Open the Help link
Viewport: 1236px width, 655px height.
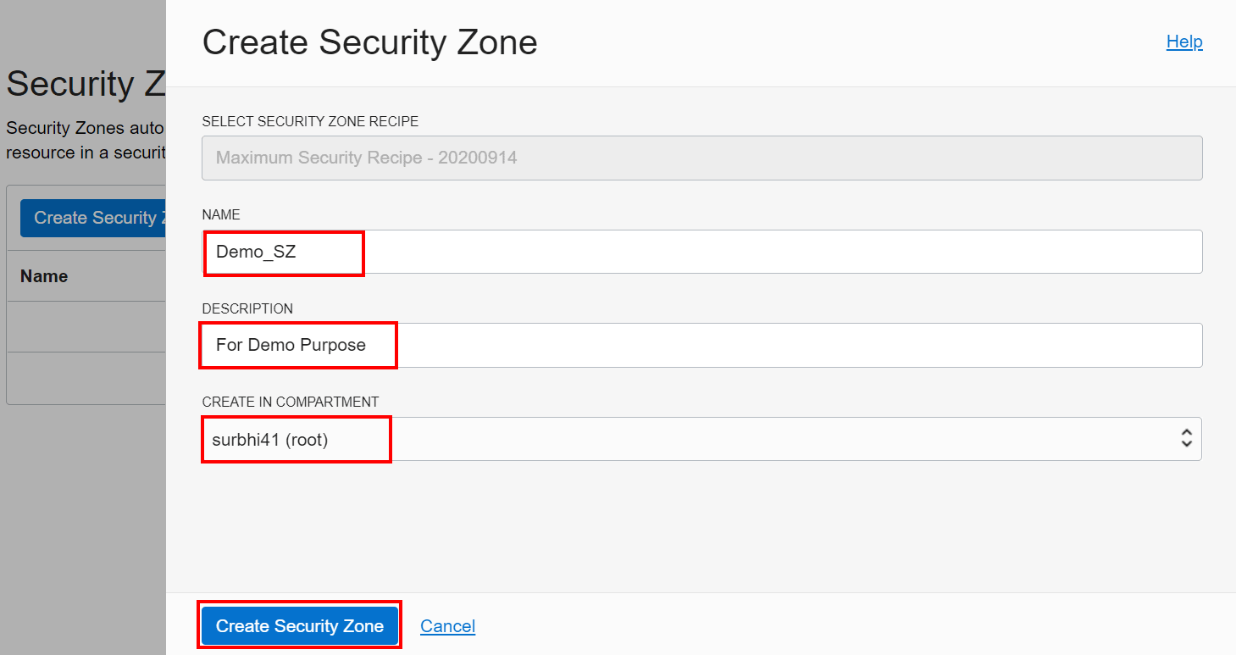1183,41
